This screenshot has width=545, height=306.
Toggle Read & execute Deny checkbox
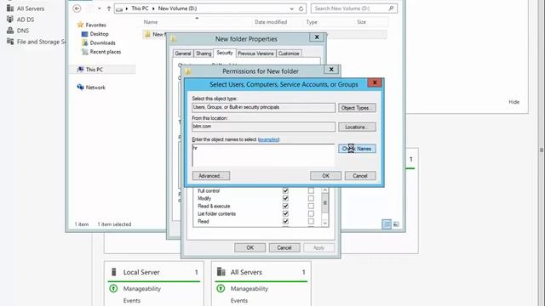coord(311,206)
